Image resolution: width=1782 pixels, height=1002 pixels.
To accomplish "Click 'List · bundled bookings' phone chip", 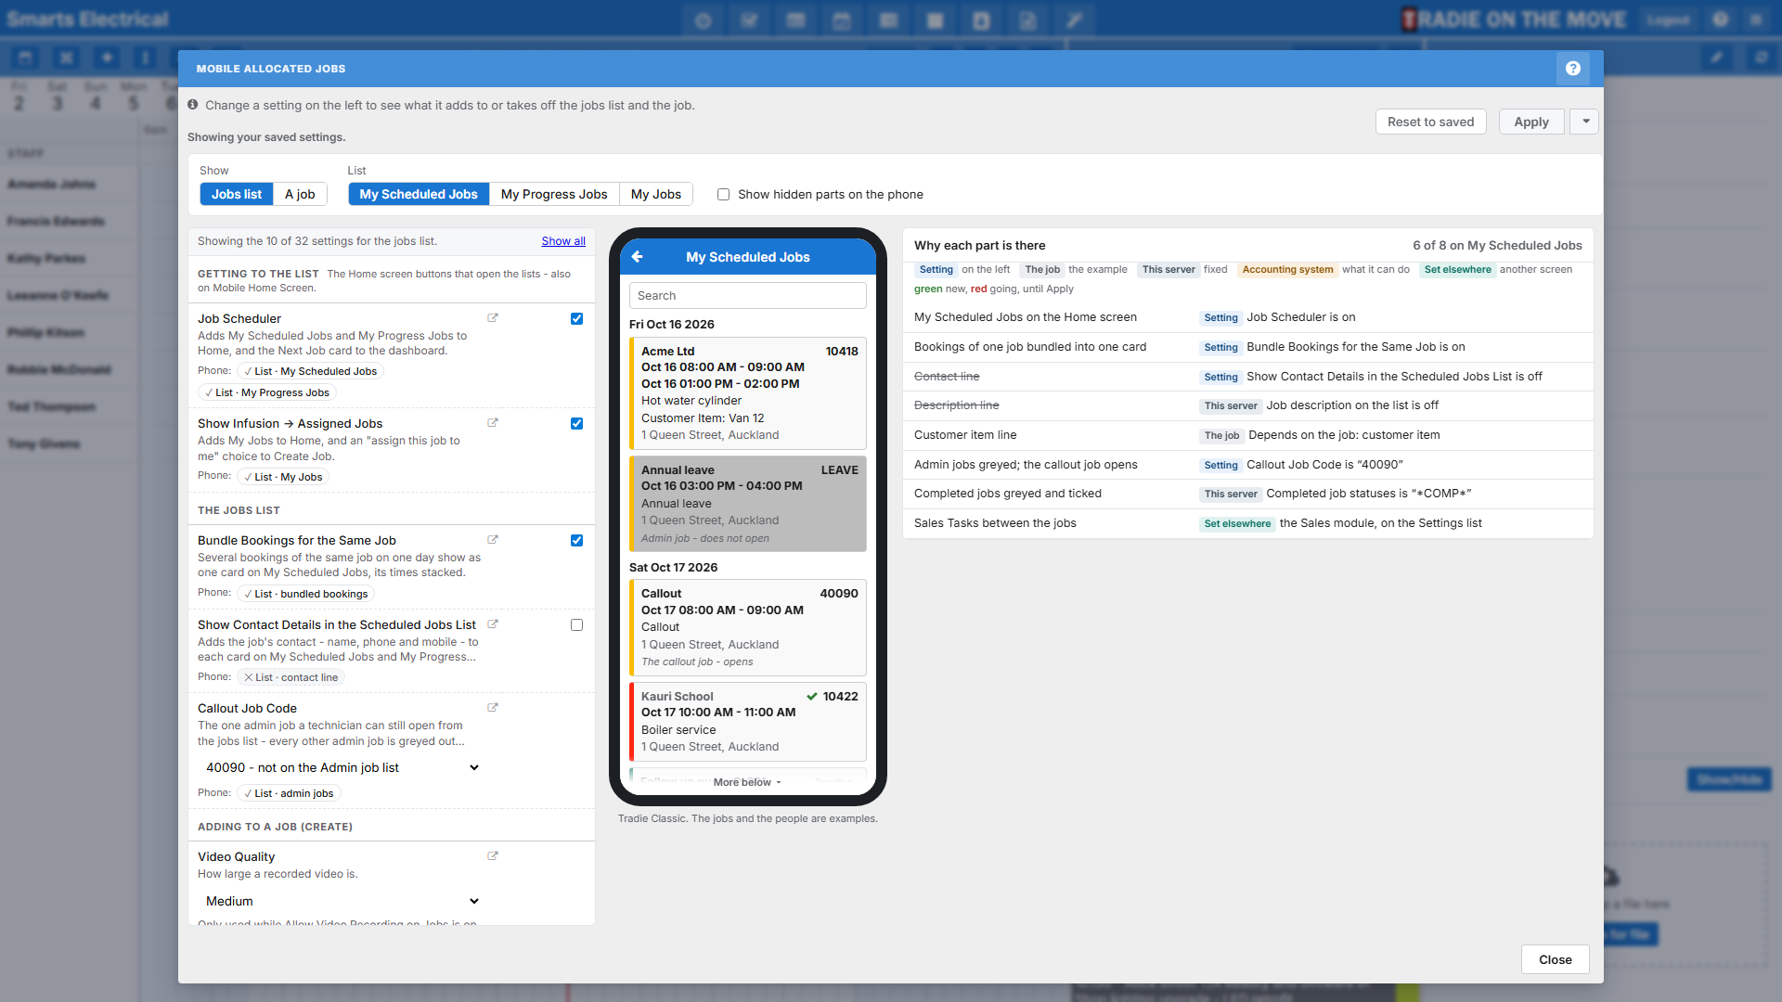I will coord(306,594).
